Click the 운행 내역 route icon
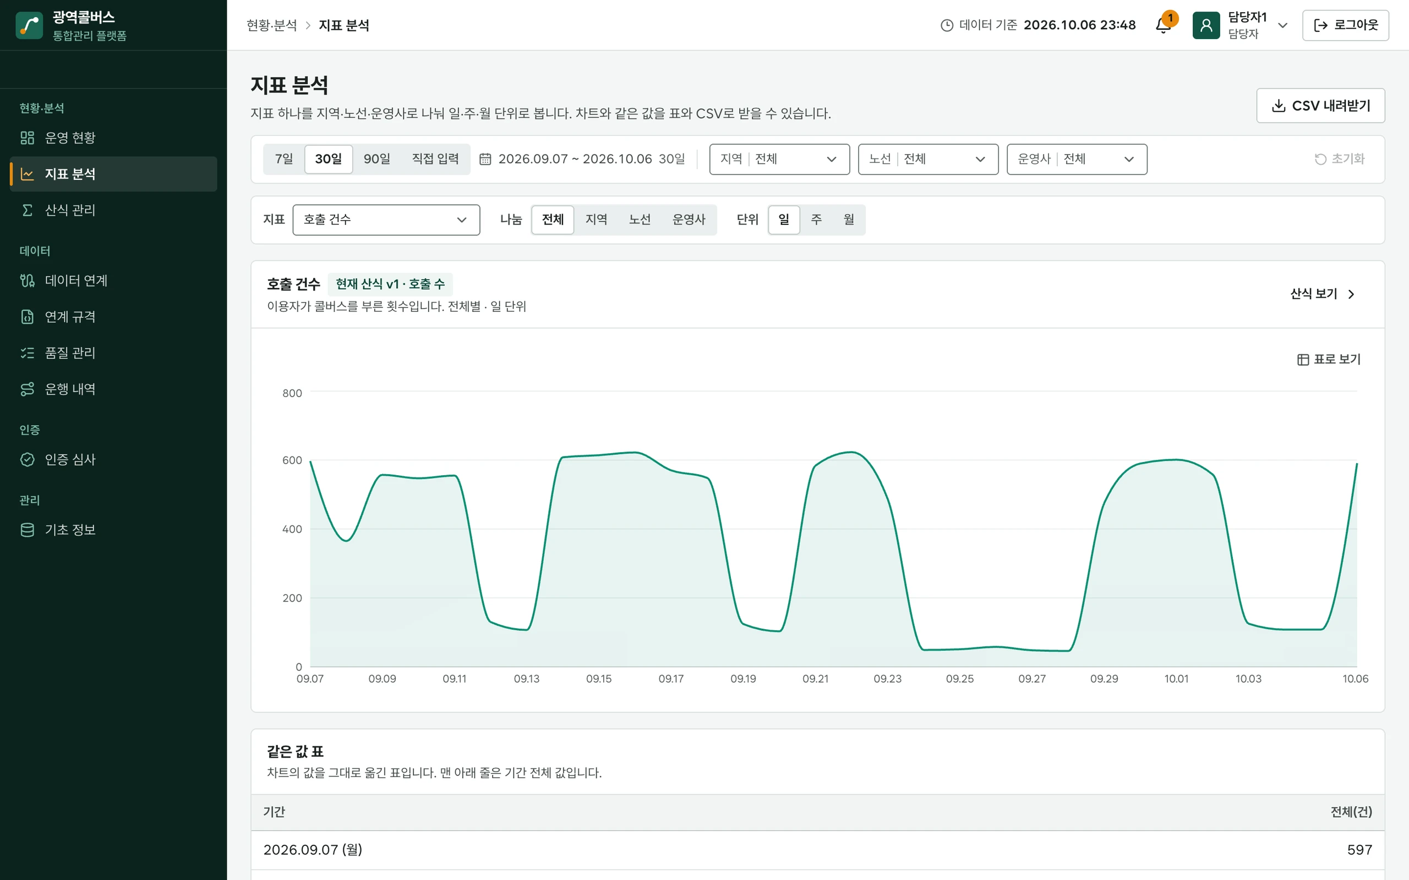 28,389
